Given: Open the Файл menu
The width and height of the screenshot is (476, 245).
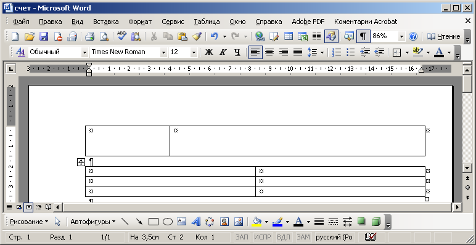Looking at the screenshot, I should coord(21,22).
